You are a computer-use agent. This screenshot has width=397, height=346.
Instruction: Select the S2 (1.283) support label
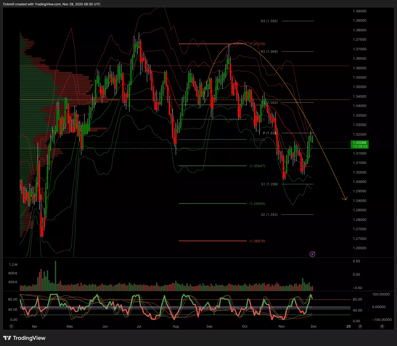(x=269, y=214)
